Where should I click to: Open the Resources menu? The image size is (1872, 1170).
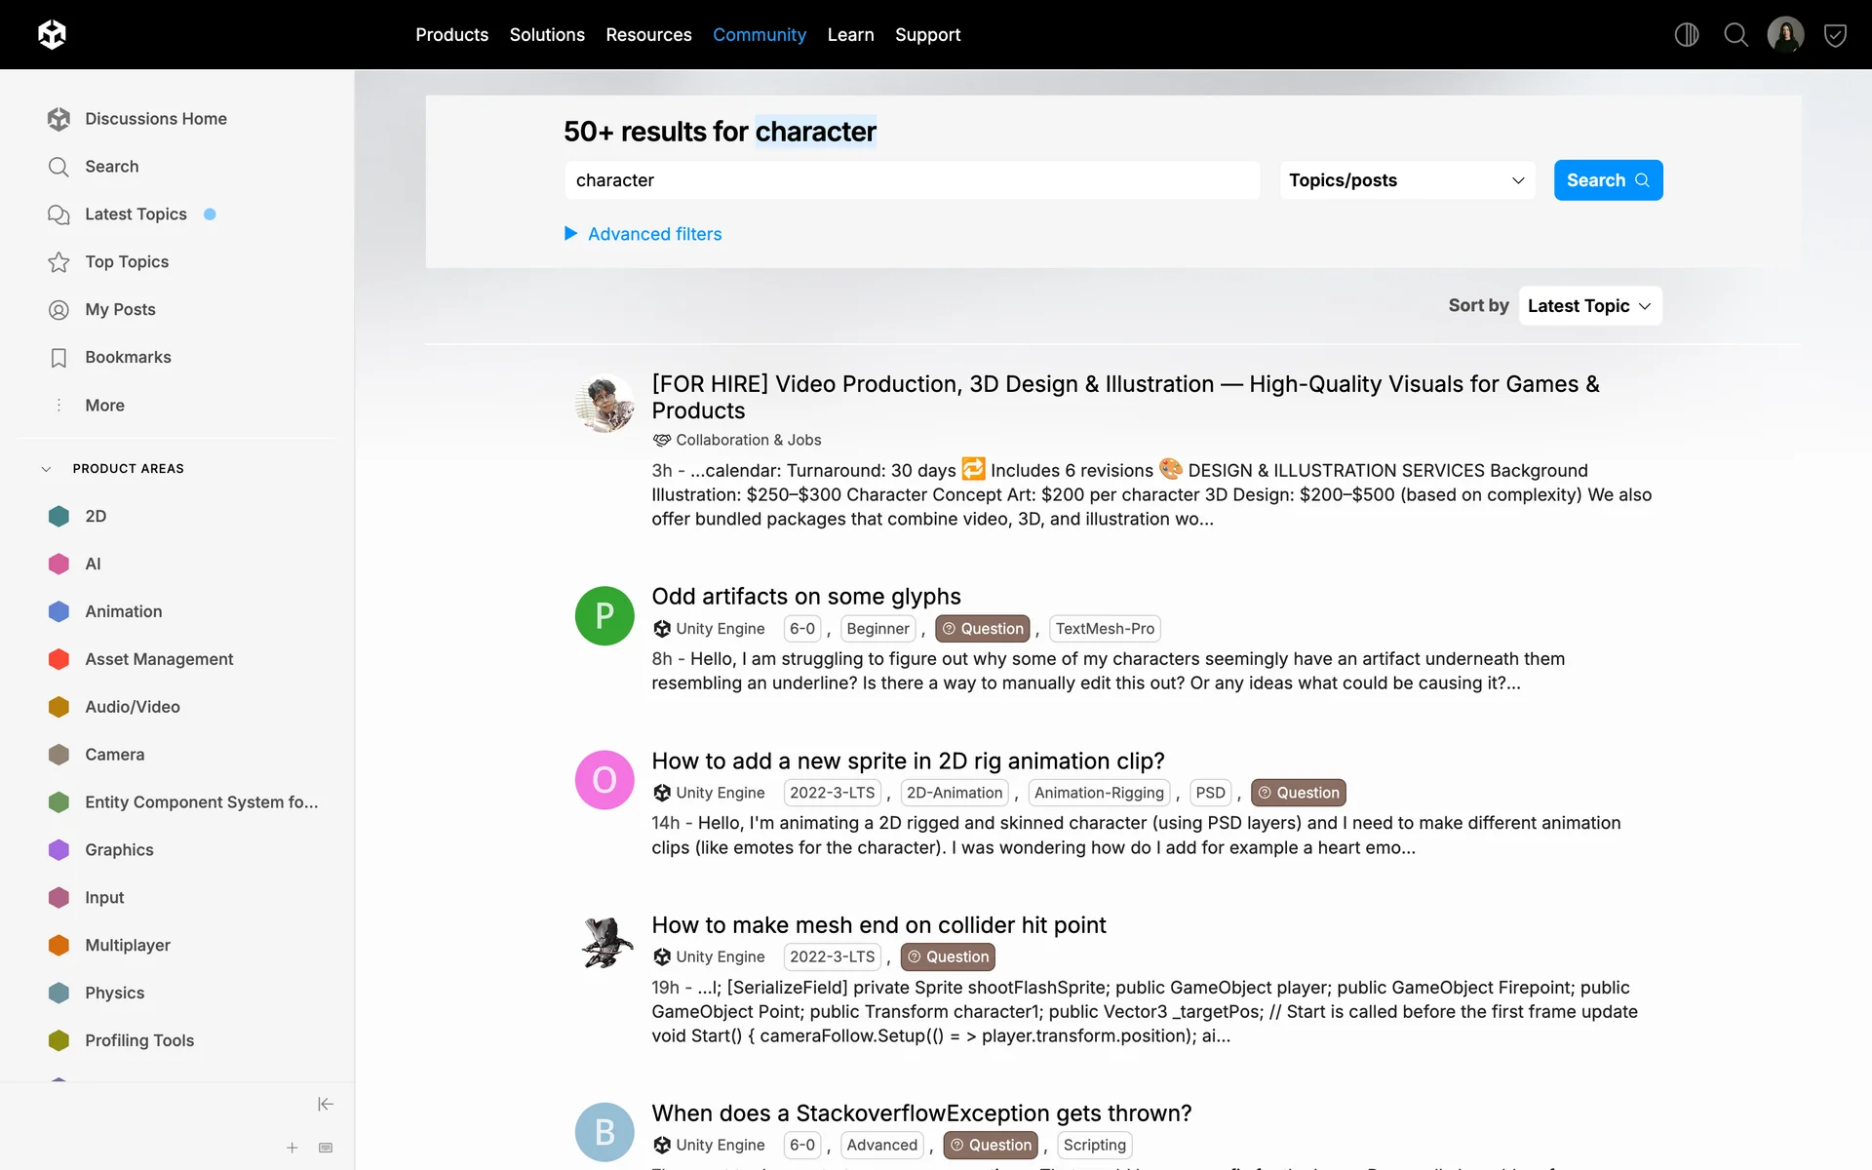648,35
